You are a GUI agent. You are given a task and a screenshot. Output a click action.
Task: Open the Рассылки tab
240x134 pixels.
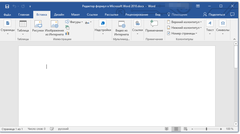coord(111,15)
